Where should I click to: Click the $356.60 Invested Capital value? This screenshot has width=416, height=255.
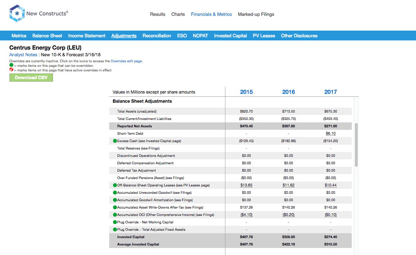(289, 237)
